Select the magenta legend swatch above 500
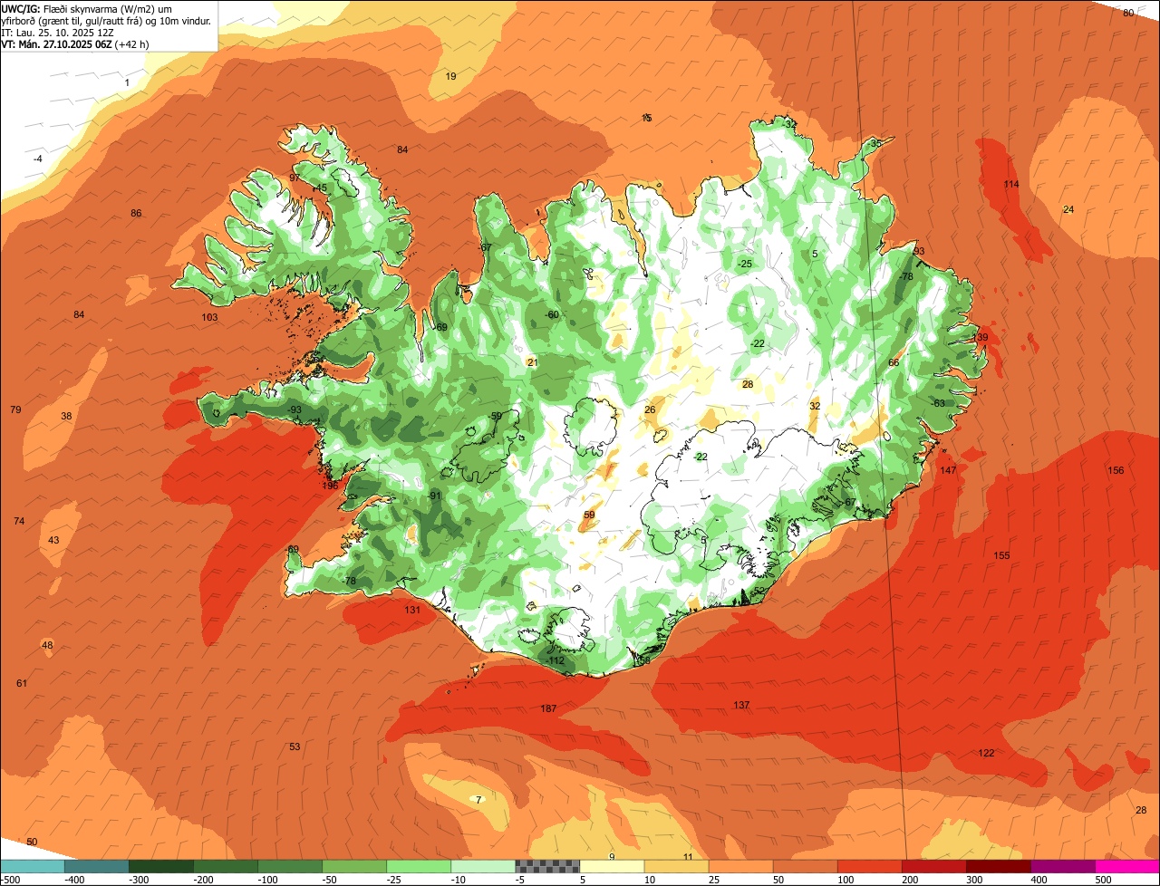 [x=1127, y=866]
